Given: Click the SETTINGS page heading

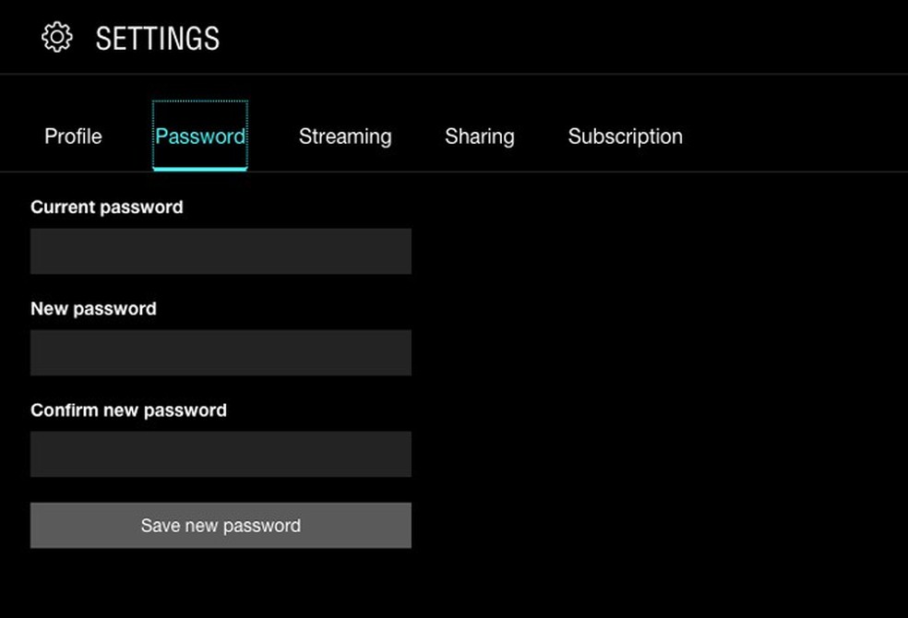Looking at the screenshot, I should 158,39.
